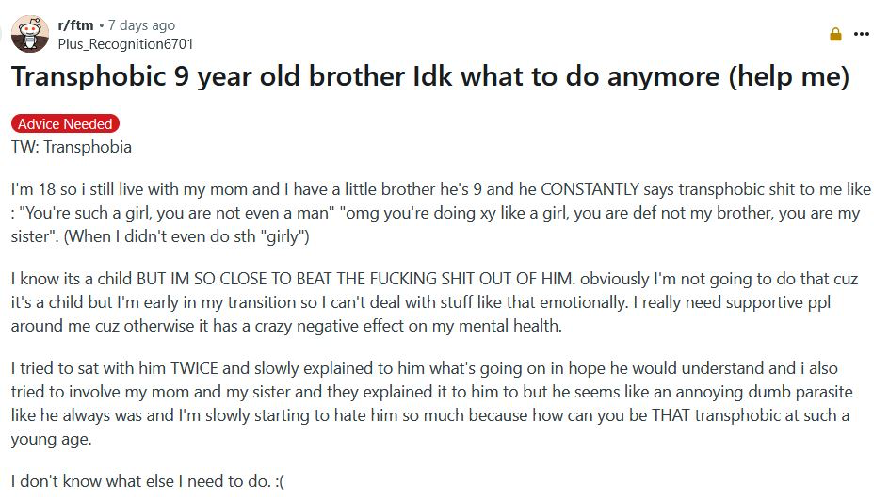This screenshot has height=502, width=889.
Task: Click the word CONSTANTLY in first paragraph
Action: coord(590,189)
